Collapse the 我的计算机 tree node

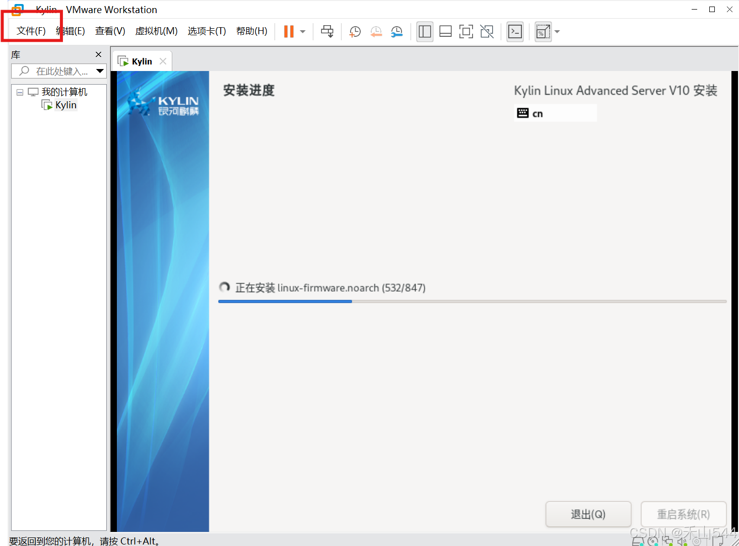point(20,92)
